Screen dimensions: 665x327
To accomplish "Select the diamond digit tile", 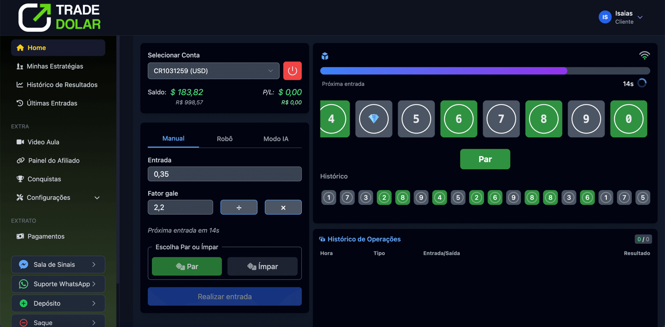I will click(x=374, y=119).
